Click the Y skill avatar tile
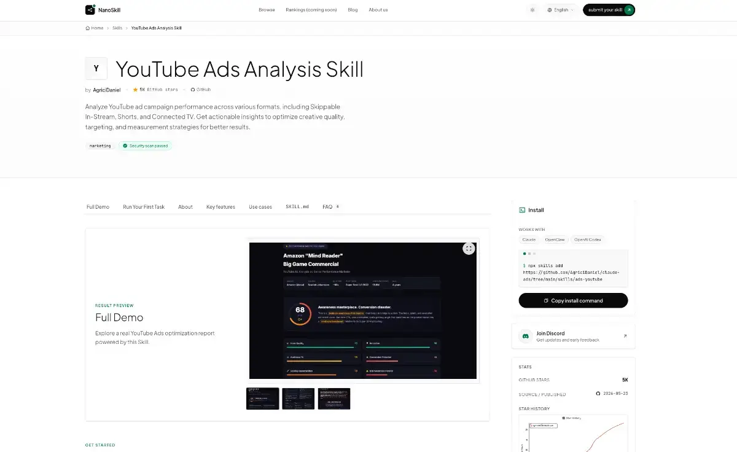 tap(96, 69)
